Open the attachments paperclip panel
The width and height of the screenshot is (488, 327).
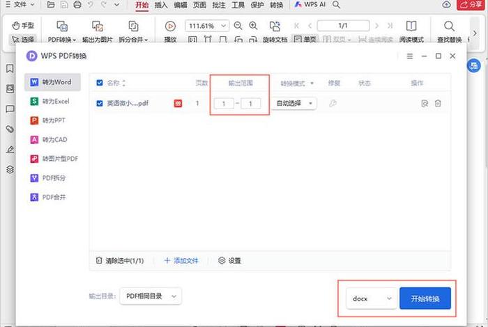[x=10, y=129]
